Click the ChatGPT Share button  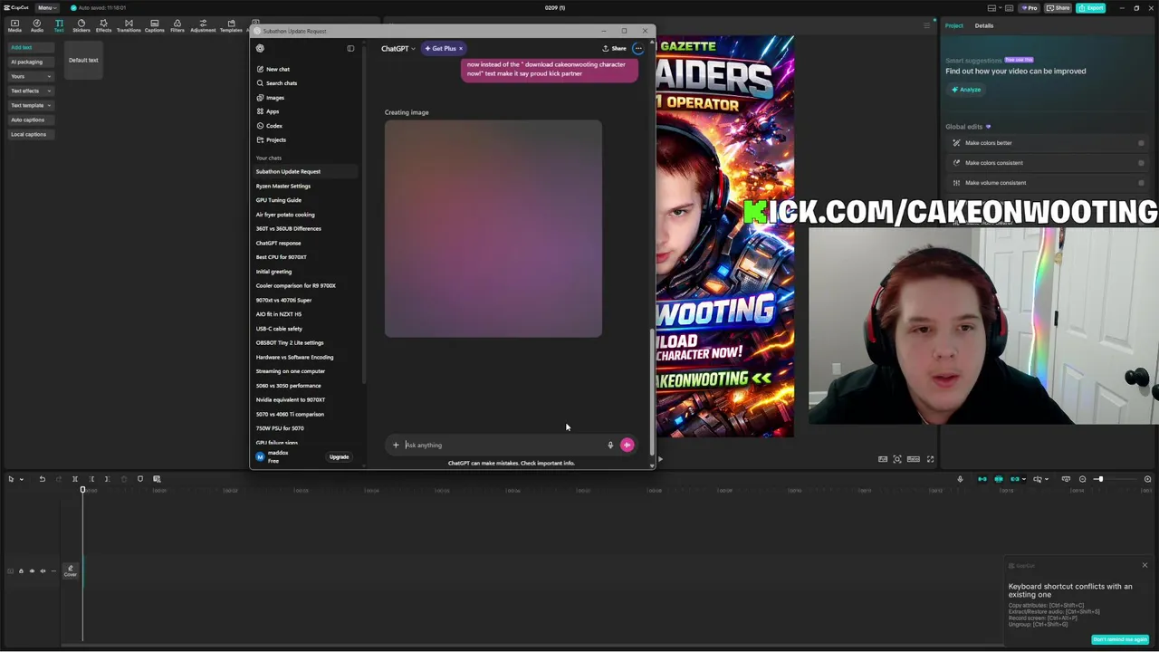[x=614, y=49]
